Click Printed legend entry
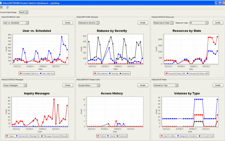225x141 pixels. click(x=101, y=136)
